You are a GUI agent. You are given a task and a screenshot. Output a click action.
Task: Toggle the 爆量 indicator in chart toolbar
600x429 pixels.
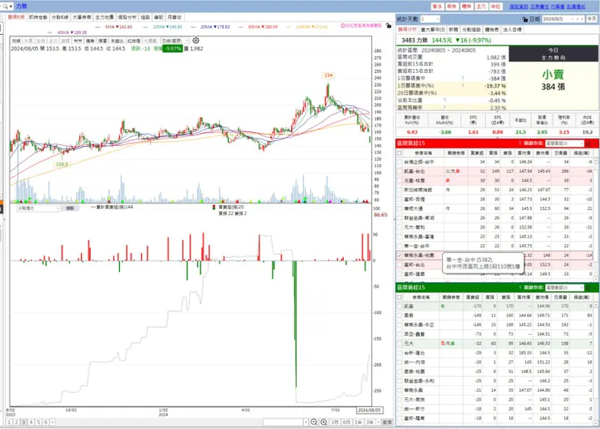(x=102, y=41)
